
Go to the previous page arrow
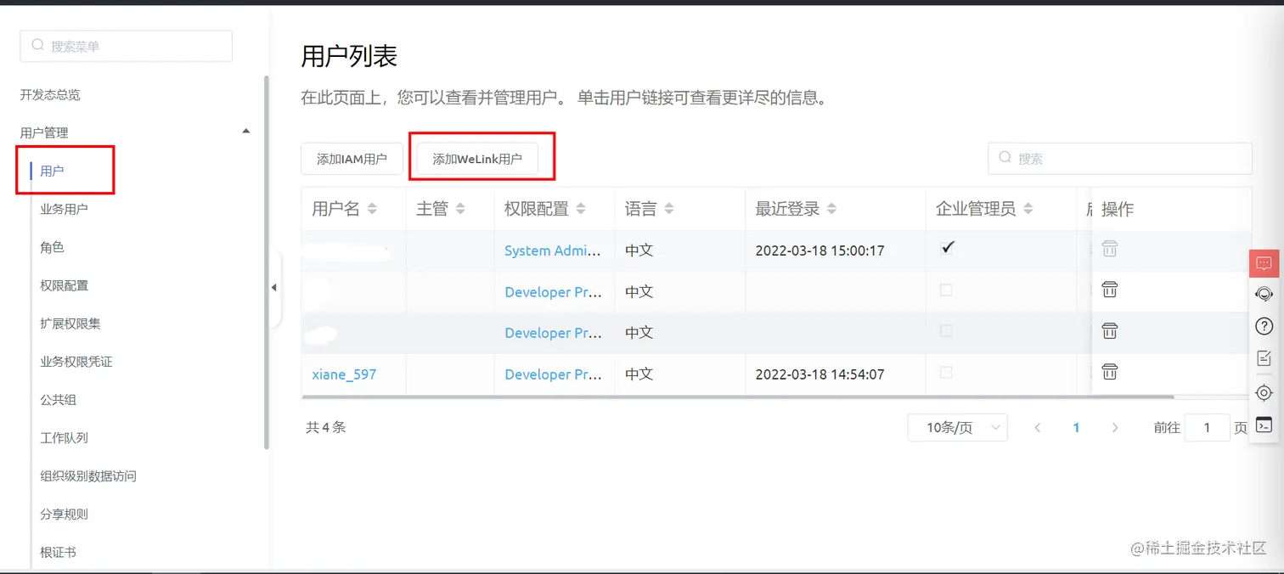tap(1038, 428)
